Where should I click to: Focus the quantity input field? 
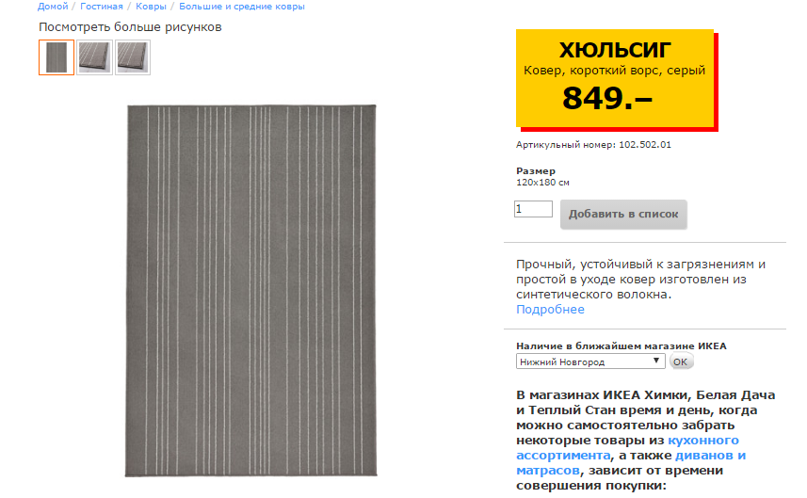tap(533, 209)
